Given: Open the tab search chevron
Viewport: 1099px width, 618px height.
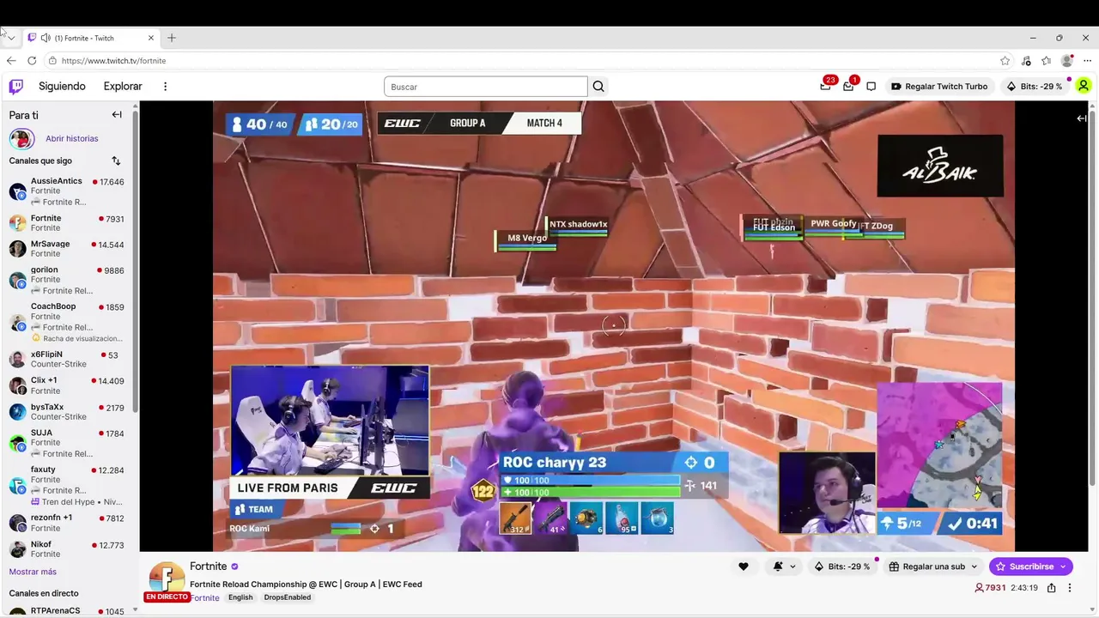Looking at the screenshot, I should (x=11, y=38).
